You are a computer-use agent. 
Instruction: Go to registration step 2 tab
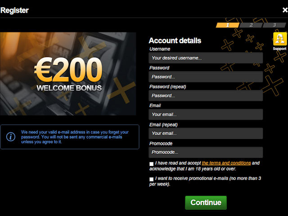tap(251, 25)
